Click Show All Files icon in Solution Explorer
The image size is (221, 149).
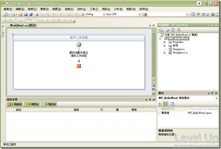(167, 30)
